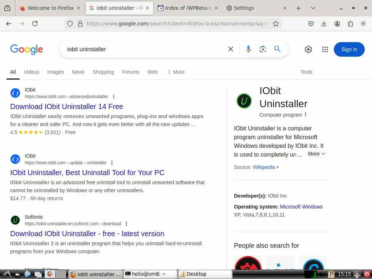Expand the More search filters menu

(176, 72)
